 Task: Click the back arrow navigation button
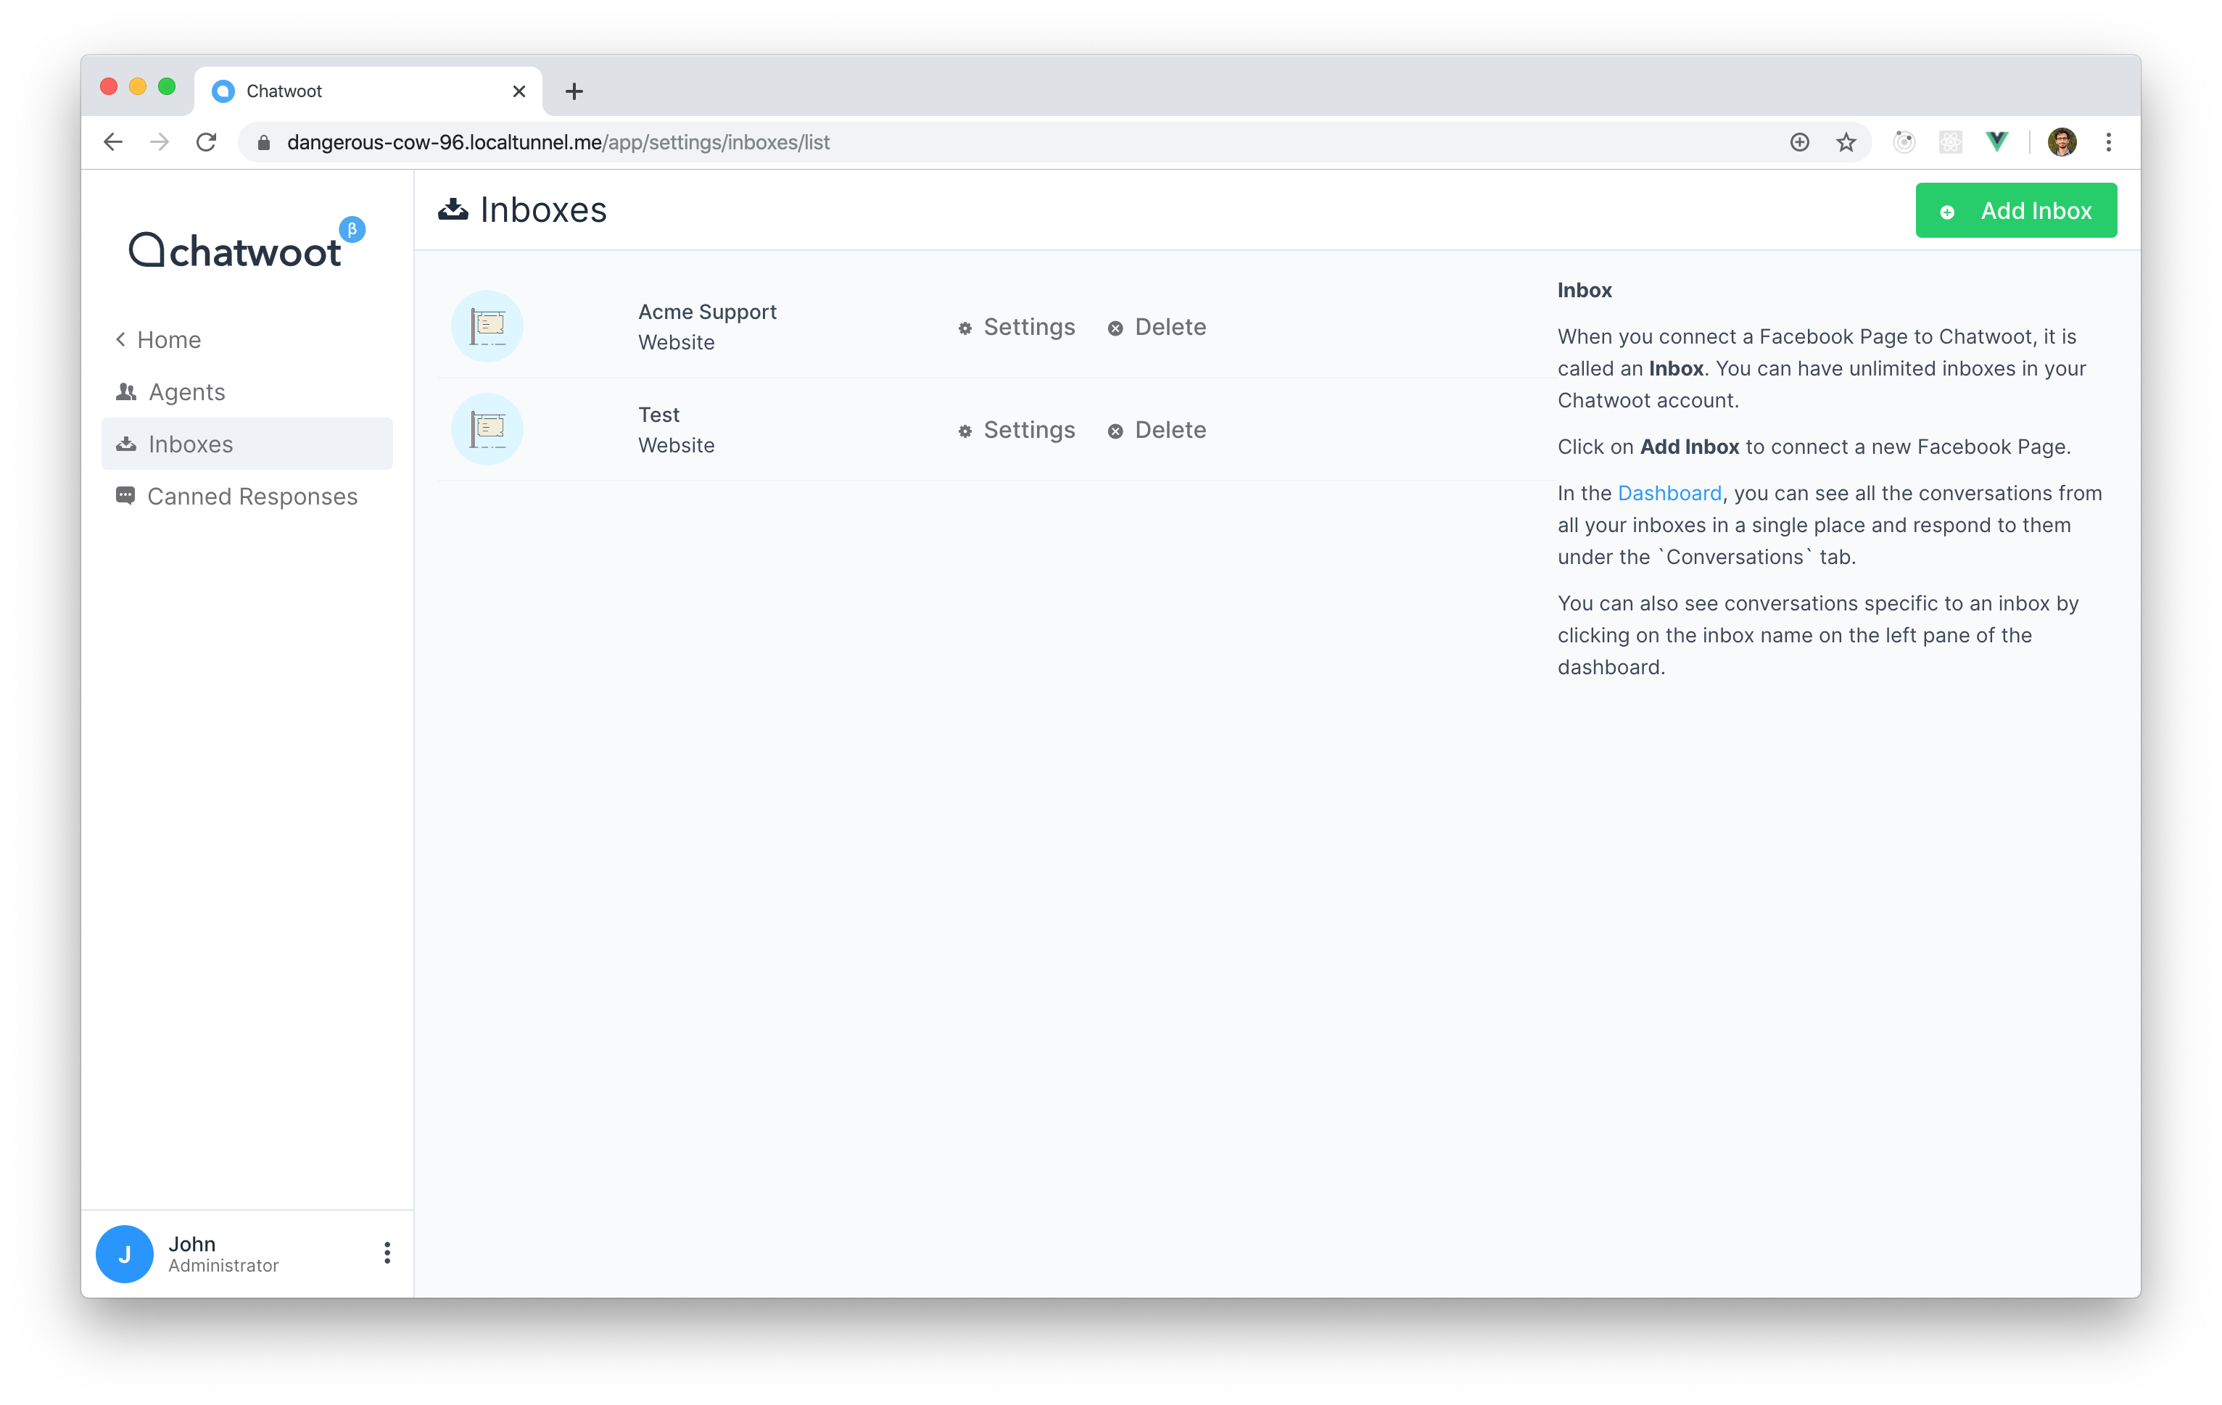point(112,142)
